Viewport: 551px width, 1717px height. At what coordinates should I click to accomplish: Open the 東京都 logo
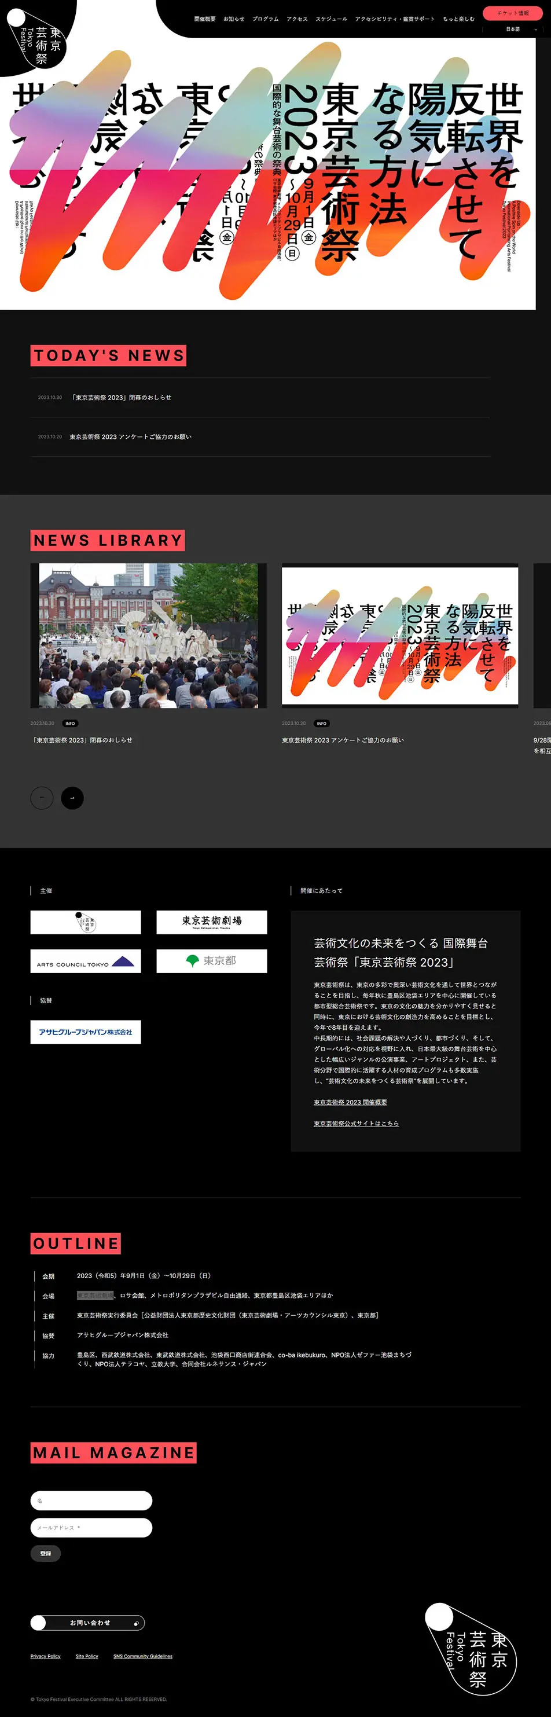coord(212,961)
